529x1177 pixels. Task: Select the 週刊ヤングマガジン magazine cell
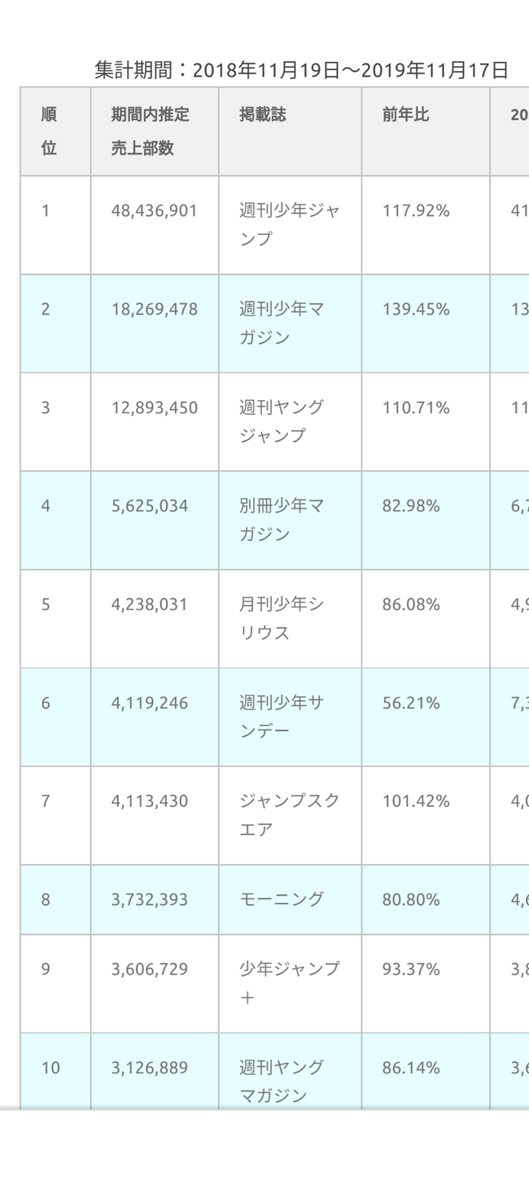pyautogui.click(x=290, y=1072)
